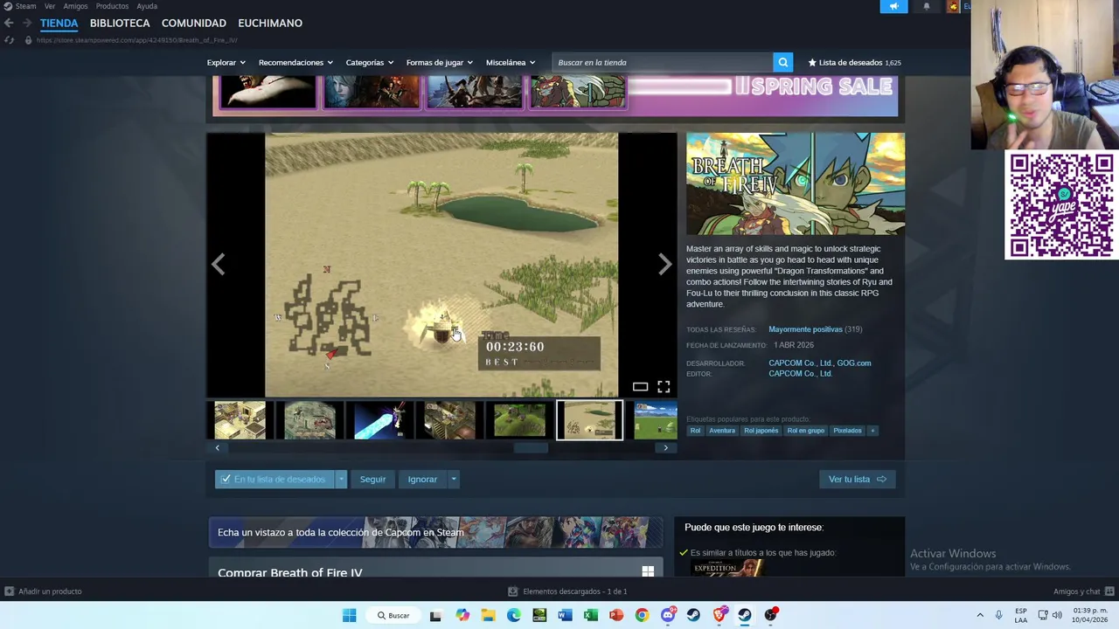Click the store search magnifier button
Image resolution: width=1119 pixels, height=629 pixels.
(783, 62)
